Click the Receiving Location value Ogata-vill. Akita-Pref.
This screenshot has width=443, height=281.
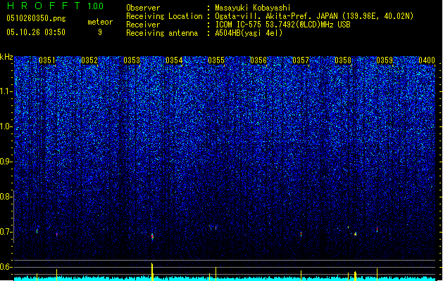[x=314, y=16]
